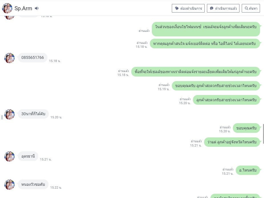Click the avatar next to หนองวัวซอคับ message
This screenshot has height=198, width=264.
[9, 185]
